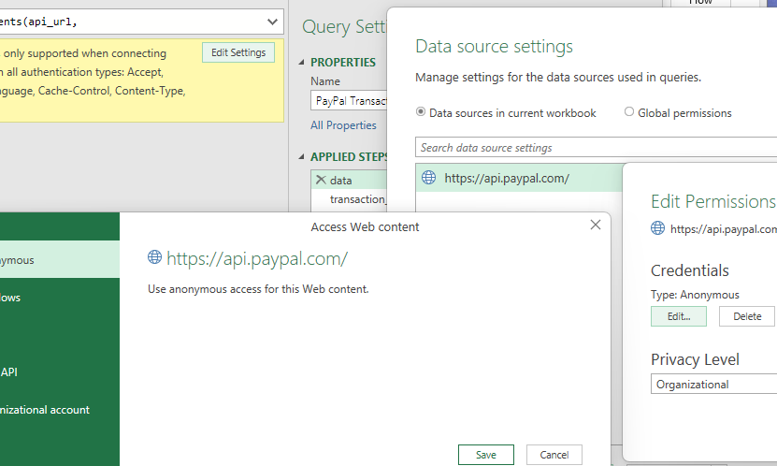Image resolution: width=777 pixels, height=466 pixels.
Task: Collapse the APPLIED STEPS section triangle
Action: pyautogui.click(x=301, y=156)
